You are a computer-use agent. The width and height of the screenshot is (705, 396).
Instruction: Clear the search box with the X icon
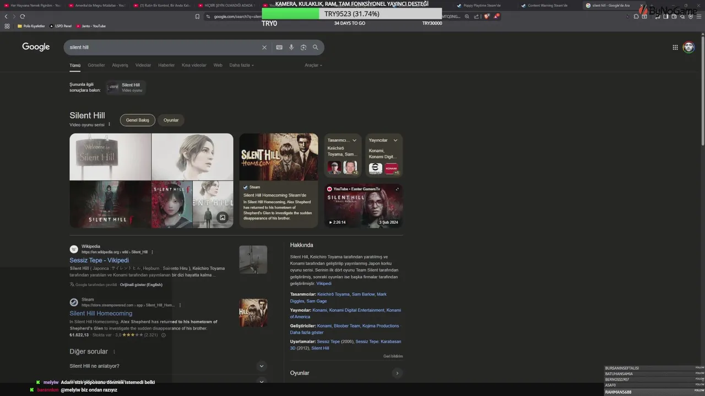pos(264,47)
